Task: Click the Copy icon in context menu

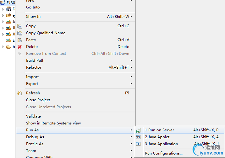Action: [19, 26]
